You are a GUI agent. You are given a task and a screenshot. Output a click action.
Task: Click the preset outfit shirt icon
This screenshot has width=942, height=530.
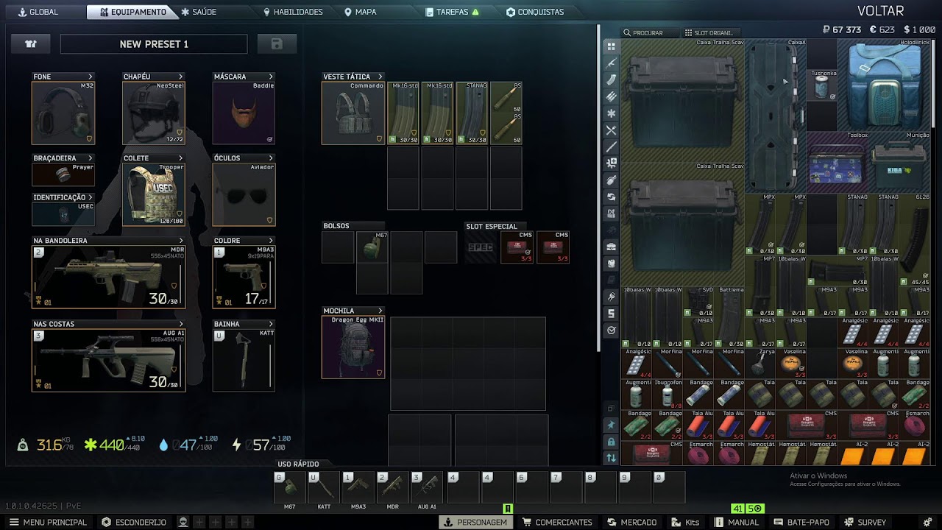(x=31, y=44)
